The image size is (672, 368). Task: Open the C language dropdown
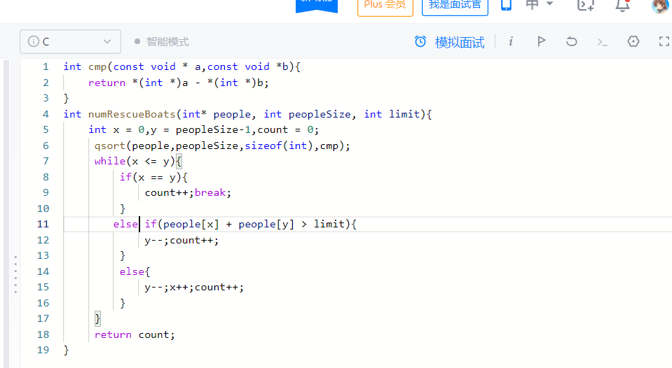(x=70, y=41)
